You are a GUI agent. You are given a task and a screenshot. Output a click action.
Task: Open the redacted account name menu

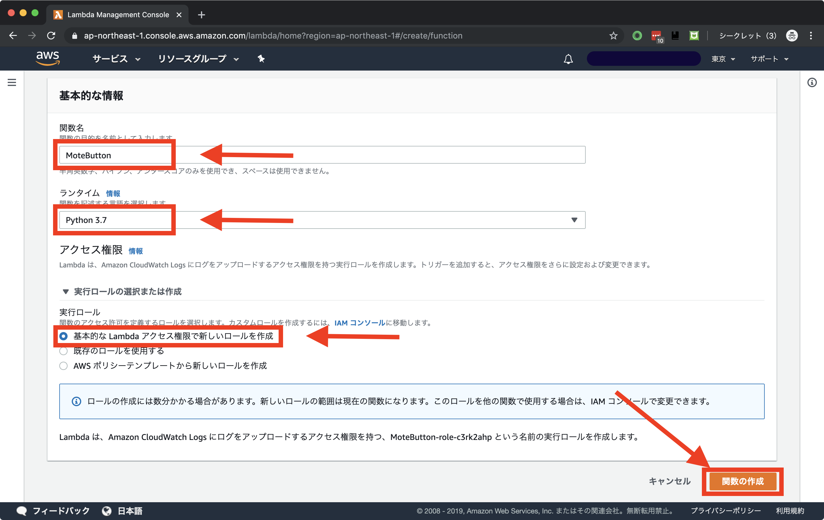coord(643,59)
